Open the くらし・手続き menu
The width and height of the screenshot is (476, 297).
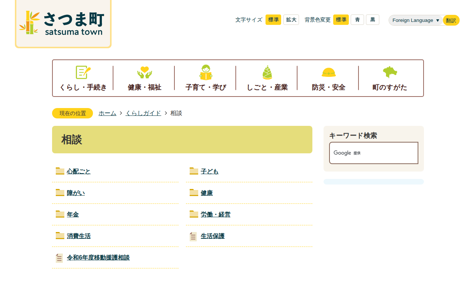pos(83,78)
